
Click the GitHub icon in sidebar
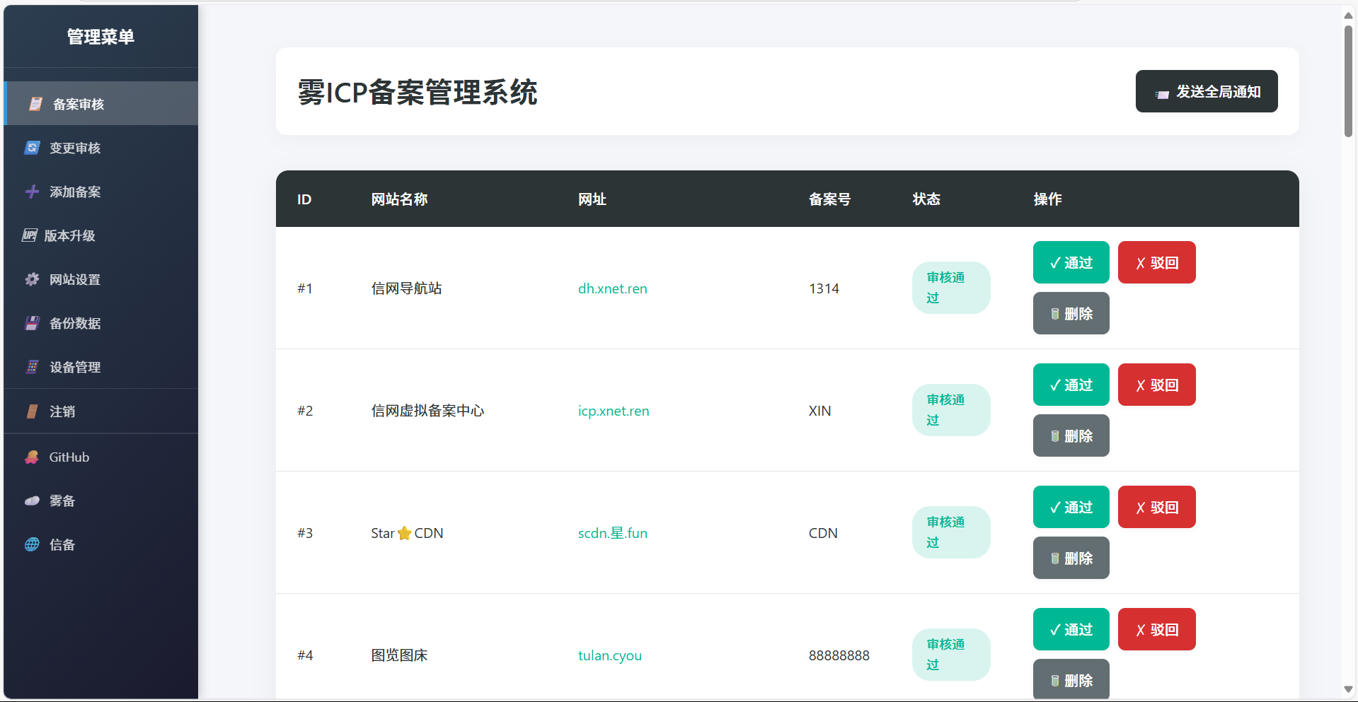pyautogui.click(x=32, y=457)
